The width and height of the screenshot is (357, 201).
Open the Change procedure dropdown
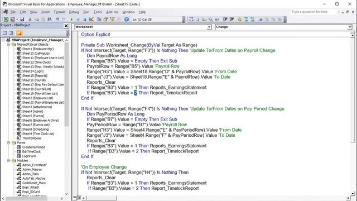tap(350, 27)
